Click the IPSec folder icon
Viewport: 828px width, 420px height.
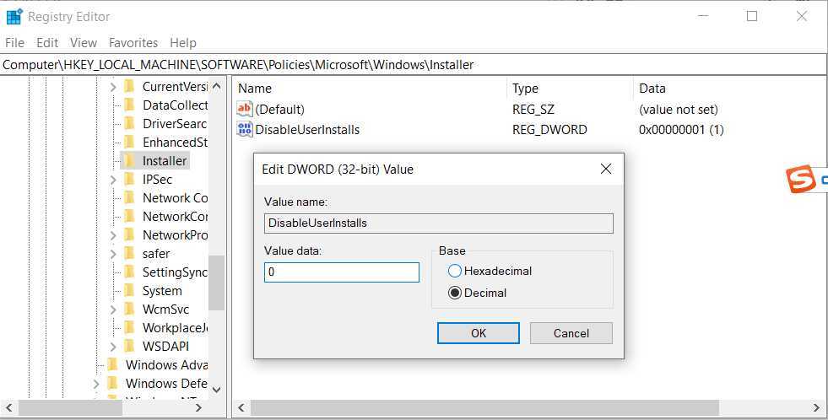(129, 179)
